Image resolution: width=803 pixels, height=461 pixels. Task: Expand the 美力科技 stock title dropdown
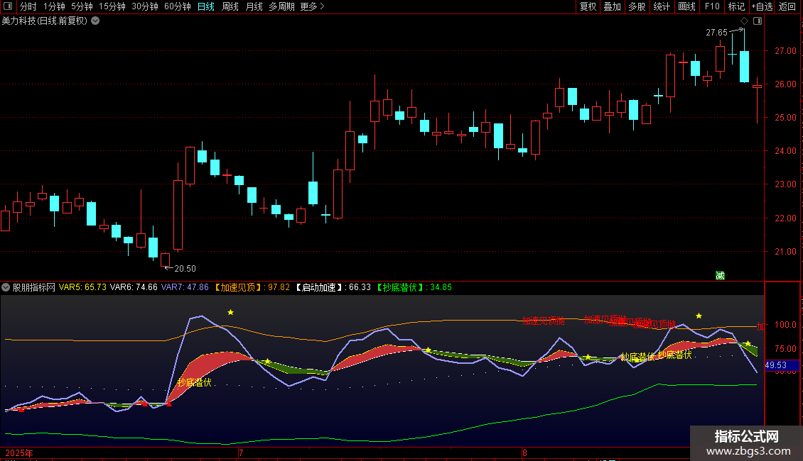coord(95,21)
